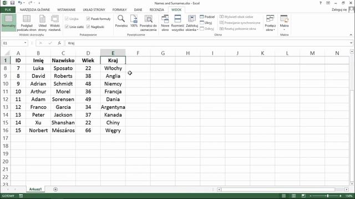Open WSTAWIANIE tab
Viewport: 355px width, 199px height.
click(67, 10)
